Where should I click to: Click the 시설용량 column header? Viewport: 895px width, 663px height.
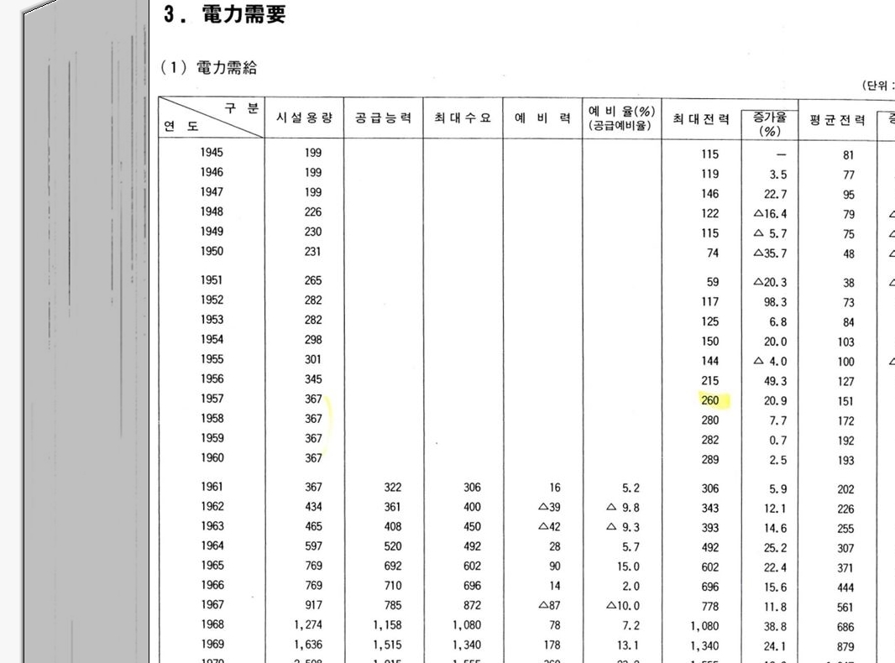[x=304, y=118]
